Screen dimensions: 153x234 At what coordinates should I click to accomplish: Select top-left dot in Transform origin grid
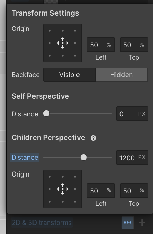click(x=50, y=31)
